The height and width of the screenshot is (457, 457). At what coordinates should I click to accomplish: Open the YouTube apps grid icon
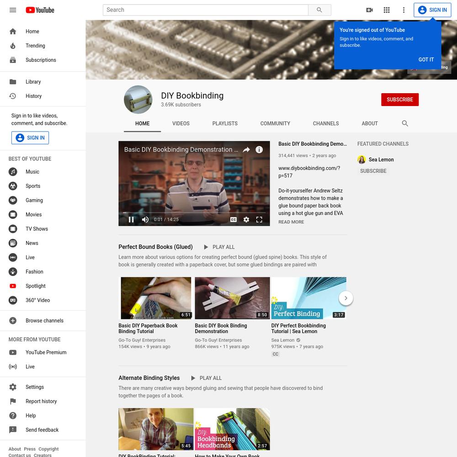387,10
